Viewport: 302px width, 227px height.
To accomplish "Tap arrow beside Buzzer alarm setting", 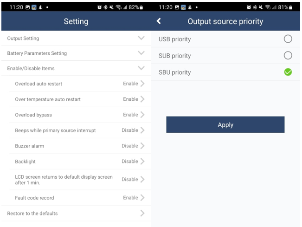I will 142,146.
